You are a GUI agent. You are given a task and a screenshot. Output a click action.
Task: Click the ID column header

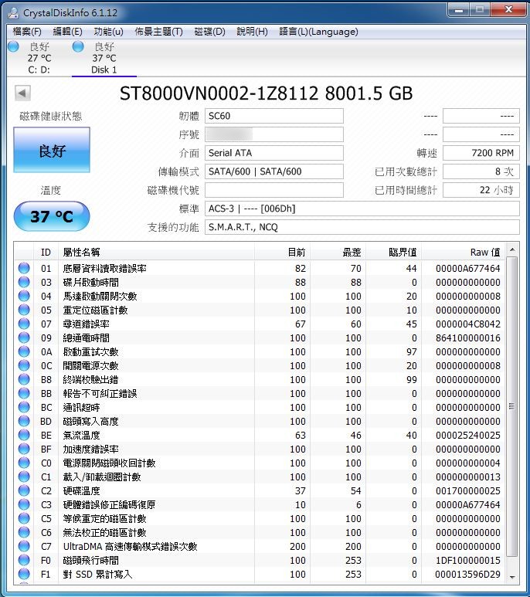pos(46,252)
